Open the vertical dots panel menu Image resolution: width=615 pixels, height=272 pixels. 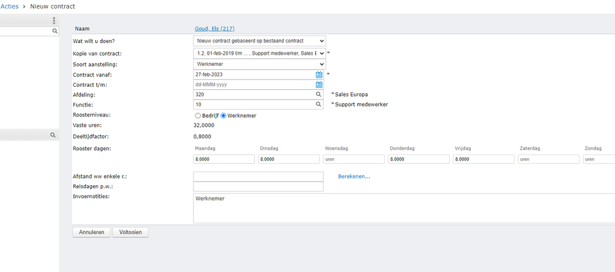pyautogui.click(x=54, y=20)
